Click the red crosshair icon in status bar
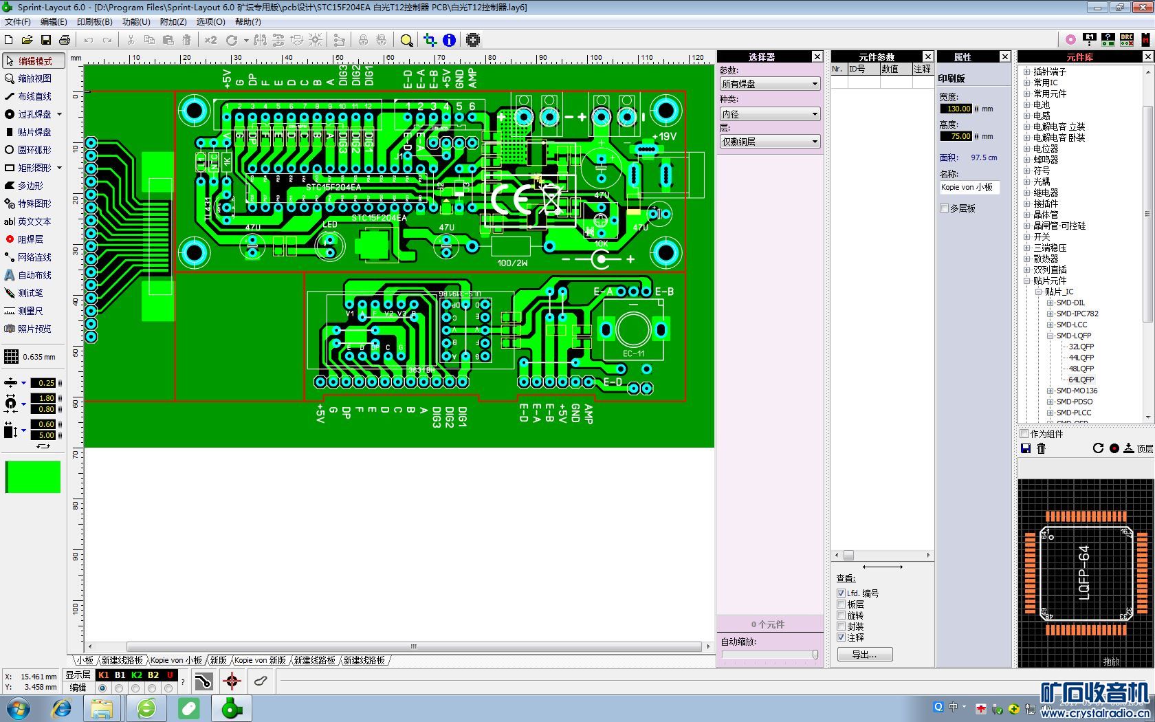This screenshot has width=1155, height=722. point(232,681)
